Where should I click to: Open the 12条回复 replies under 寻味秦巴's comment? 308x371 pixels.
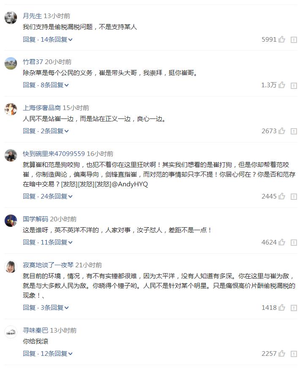coord(48,354)
